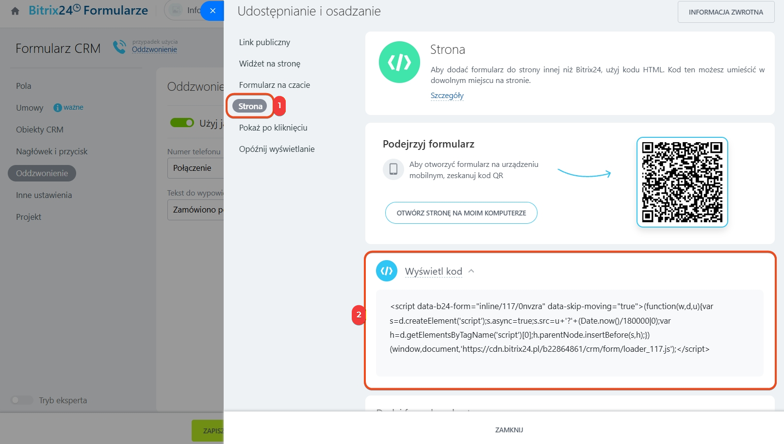The width and height of the screenshot is (784, 444).
Task: Click the phone callback icon
Action: pos(119,47)
